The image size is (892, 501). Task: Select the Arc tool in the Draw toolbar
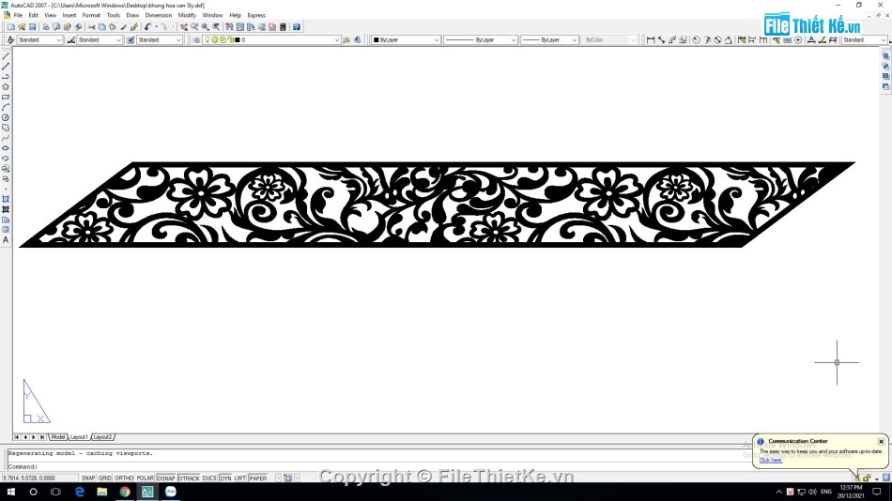pos(6,108)
